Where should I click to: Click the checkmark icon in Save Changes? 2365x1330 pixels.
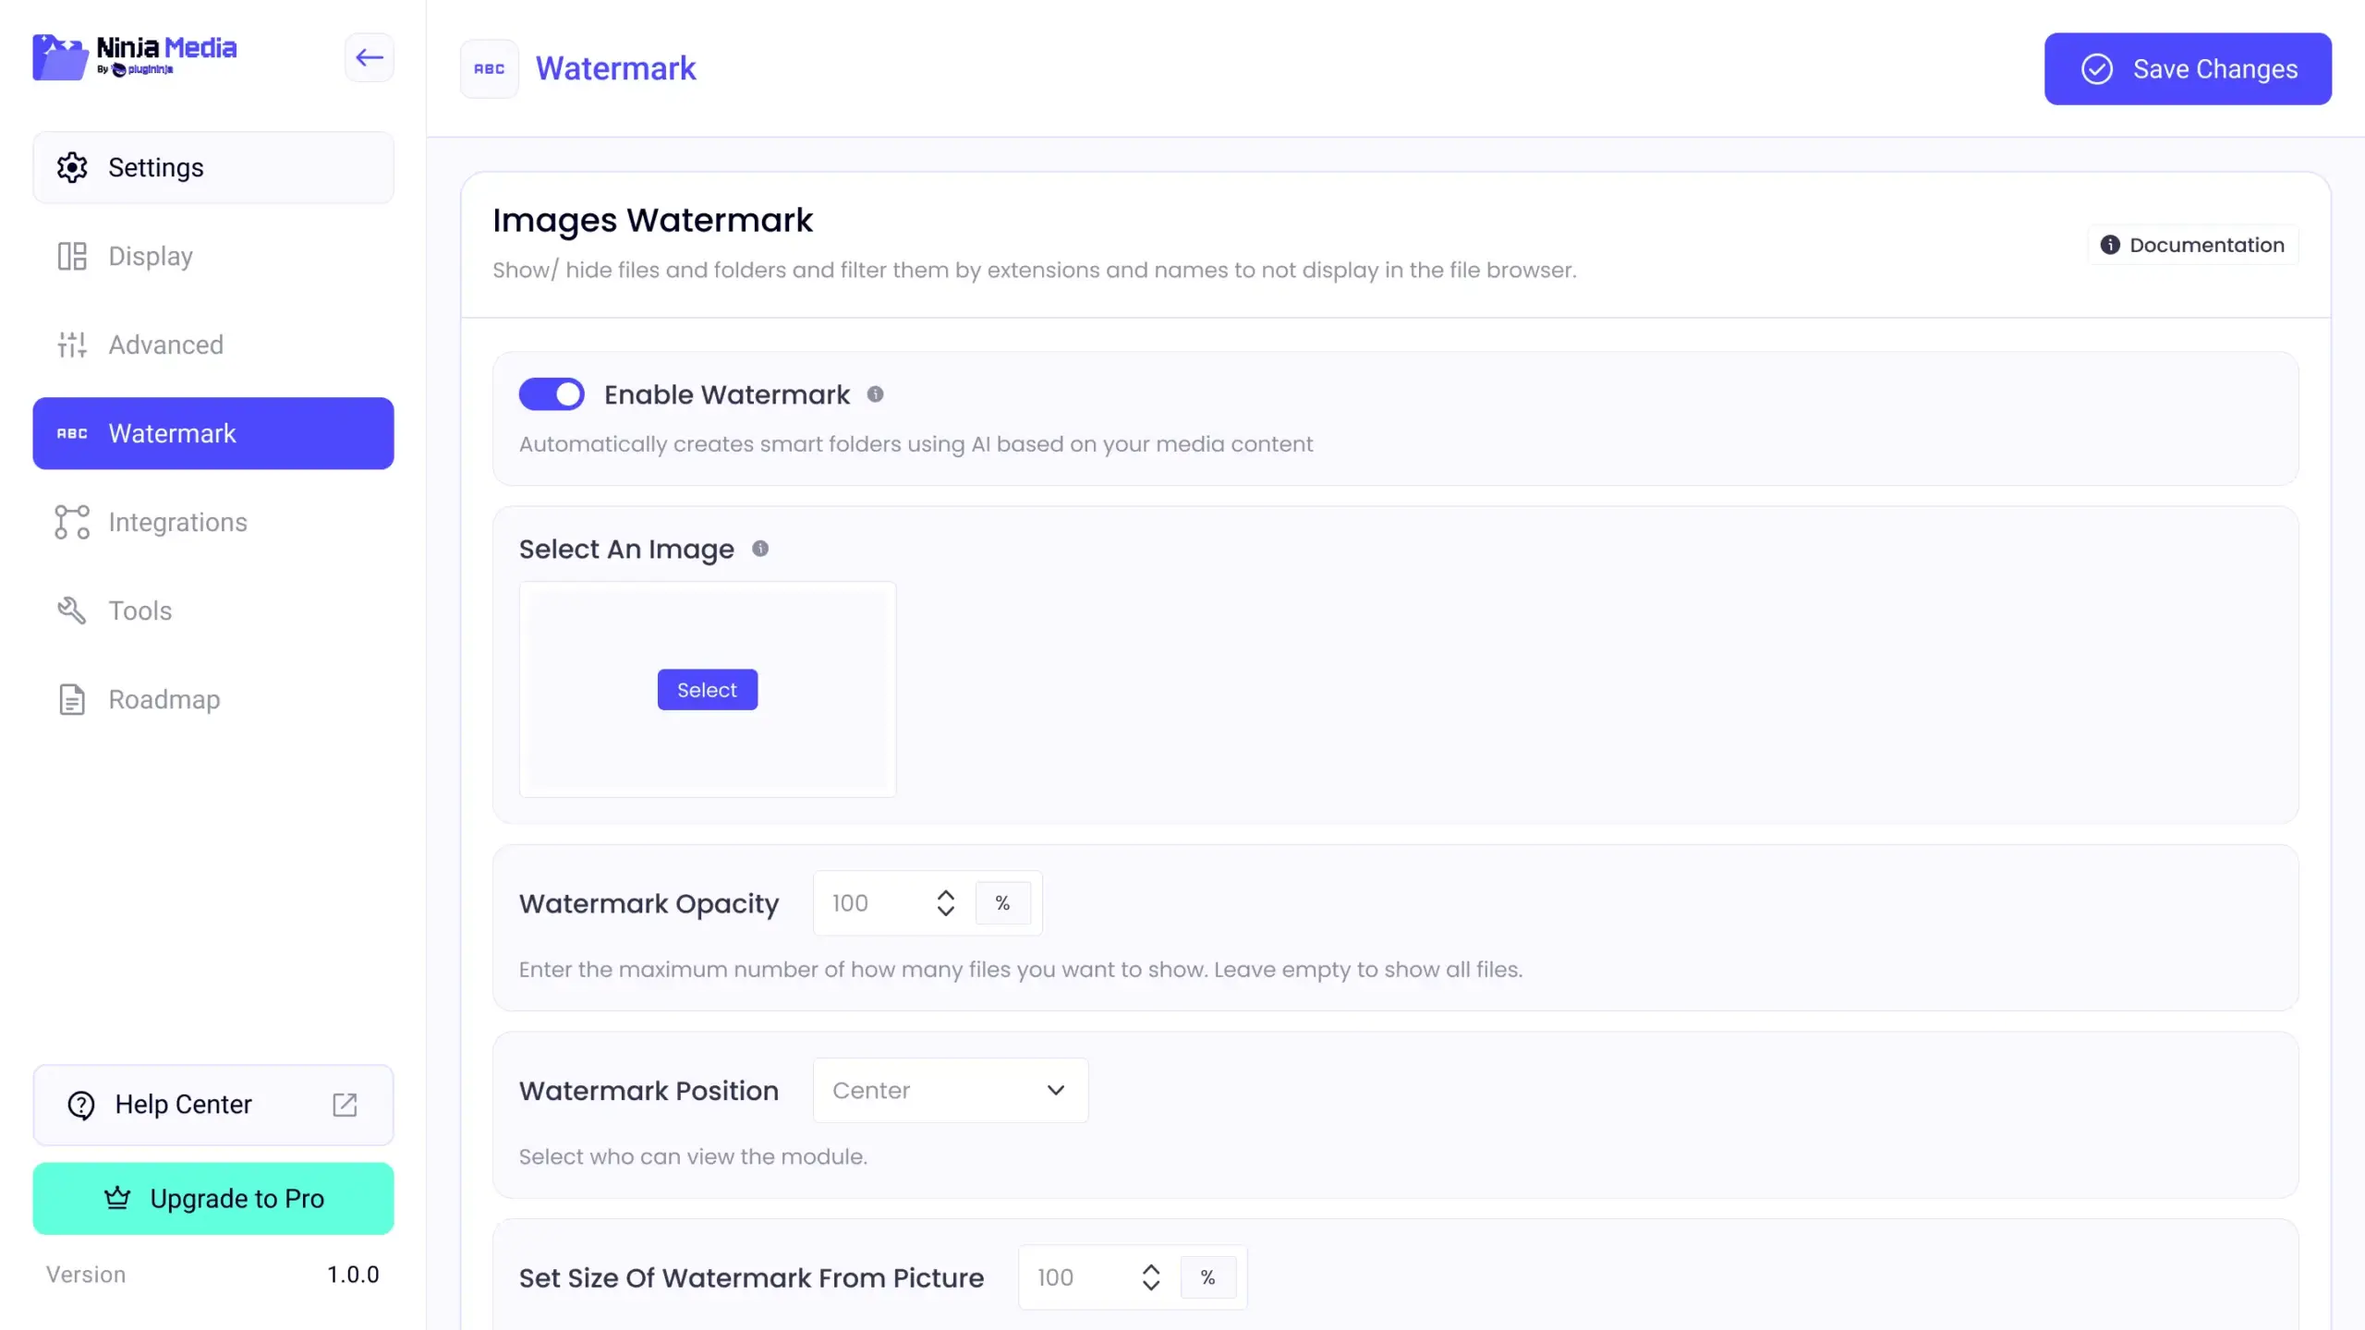point(2097,69)
